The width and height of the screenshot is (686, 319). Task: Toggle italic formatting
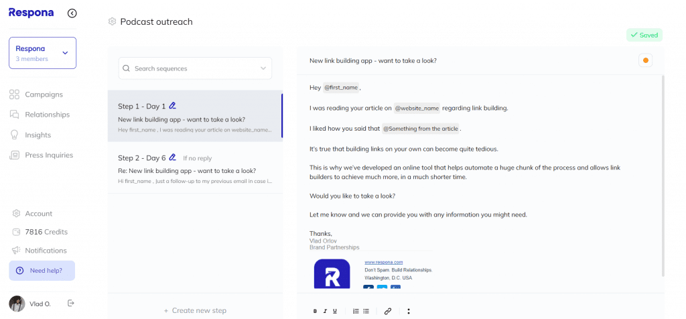pyautogui.click(x=325, y=311)
